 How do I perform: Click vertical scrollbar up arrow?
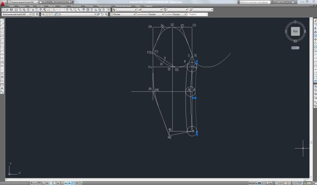(311, 19)
